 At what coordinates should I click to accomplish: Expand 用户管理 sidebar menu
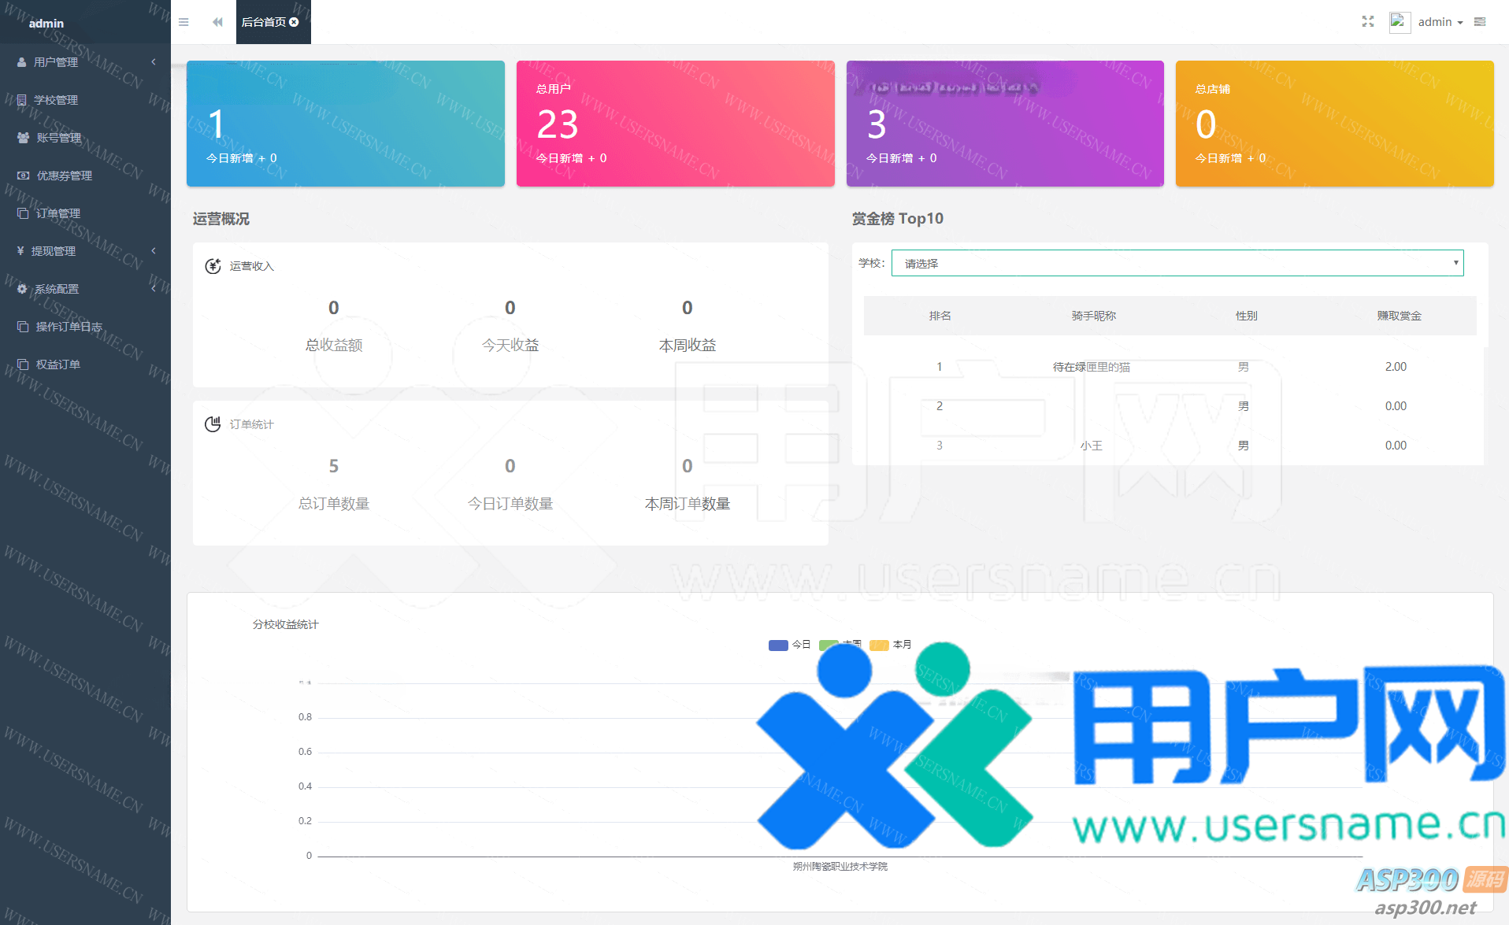tap(56, 62)
